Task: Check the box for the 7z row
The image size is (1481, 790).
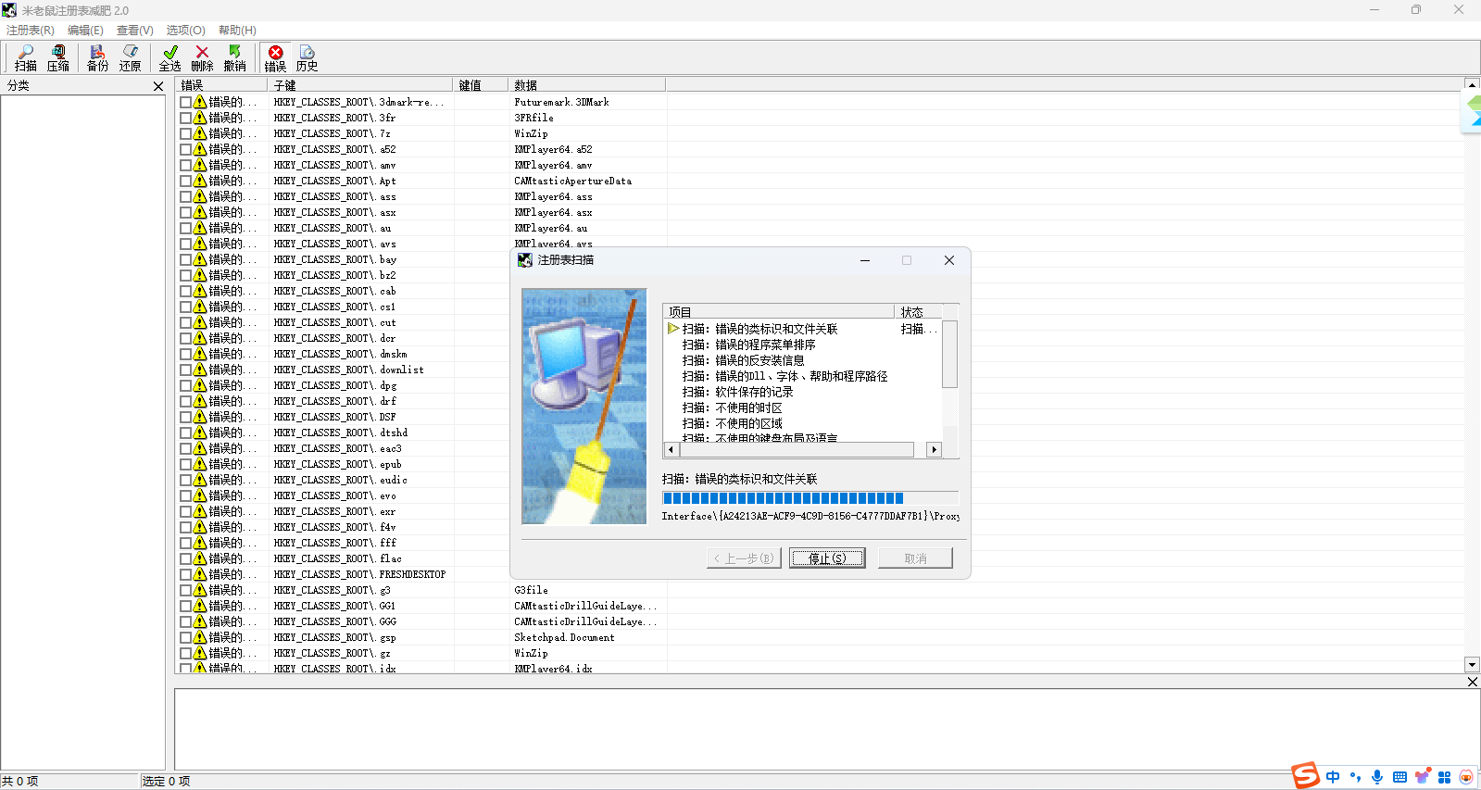Action: click(185, 133)
